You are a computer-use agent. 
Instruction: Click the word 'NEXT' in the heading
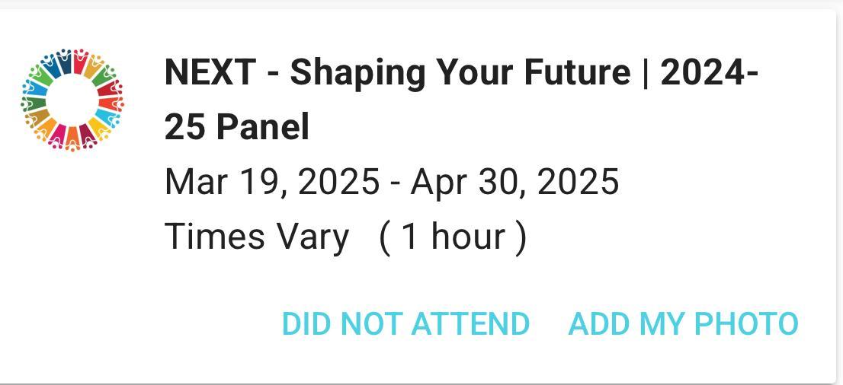pyautogui.click(x=210, y=73)
